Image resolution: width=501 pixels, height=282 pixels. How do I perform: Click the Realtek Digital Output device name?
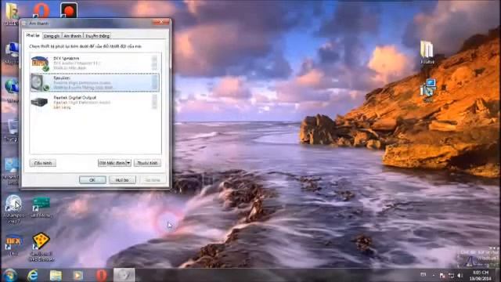[74, 97]
